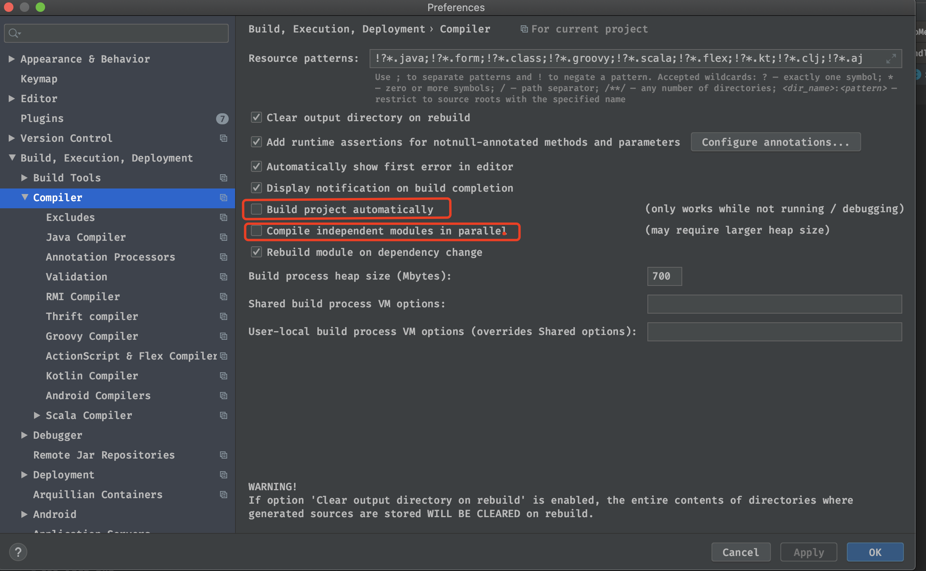This screenshot has width=926, height=571.
Task: Expand the Scala Compiler node
Action: tap(37, 415)
